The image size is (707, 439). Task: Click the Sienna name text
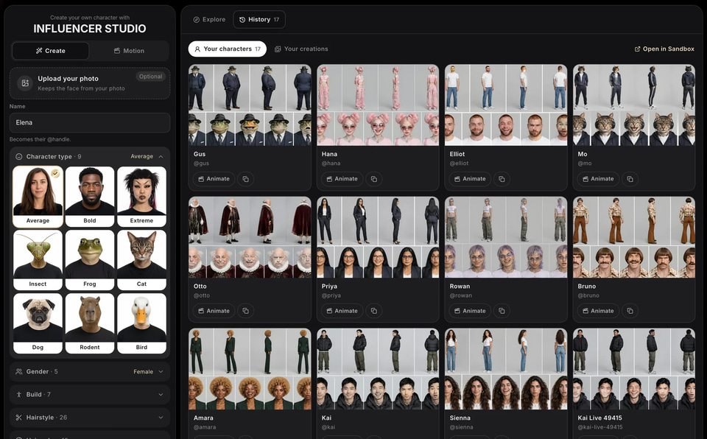click(460, 418)
